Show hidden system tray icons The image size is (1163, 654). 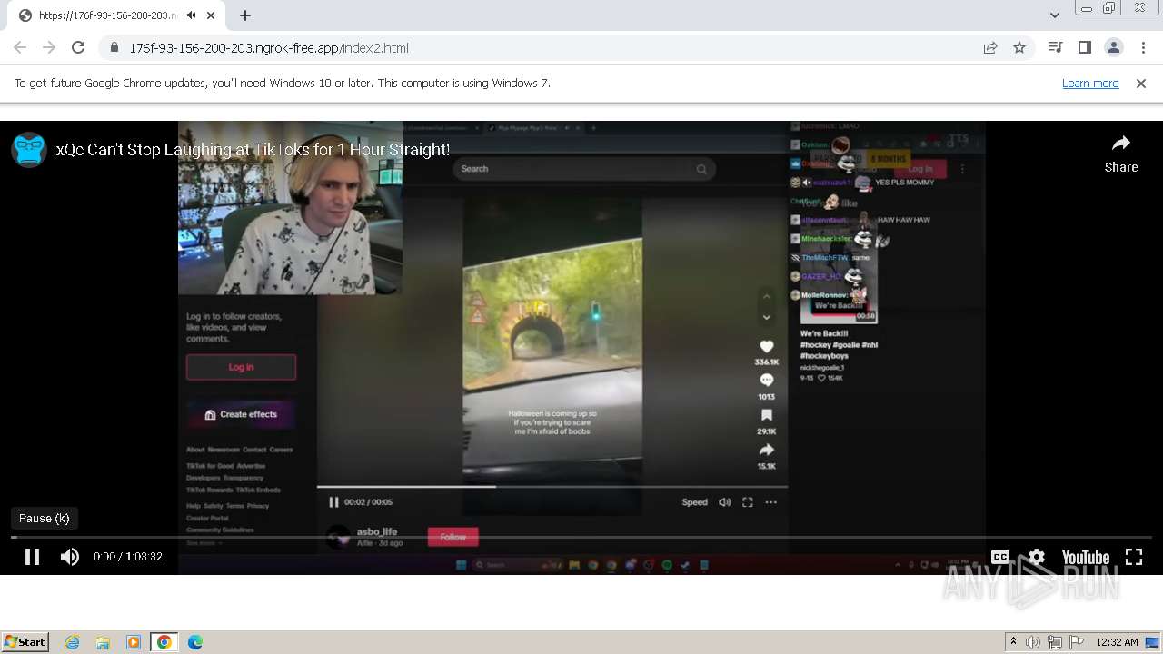pyautogui.click(x=1013, y=642)
